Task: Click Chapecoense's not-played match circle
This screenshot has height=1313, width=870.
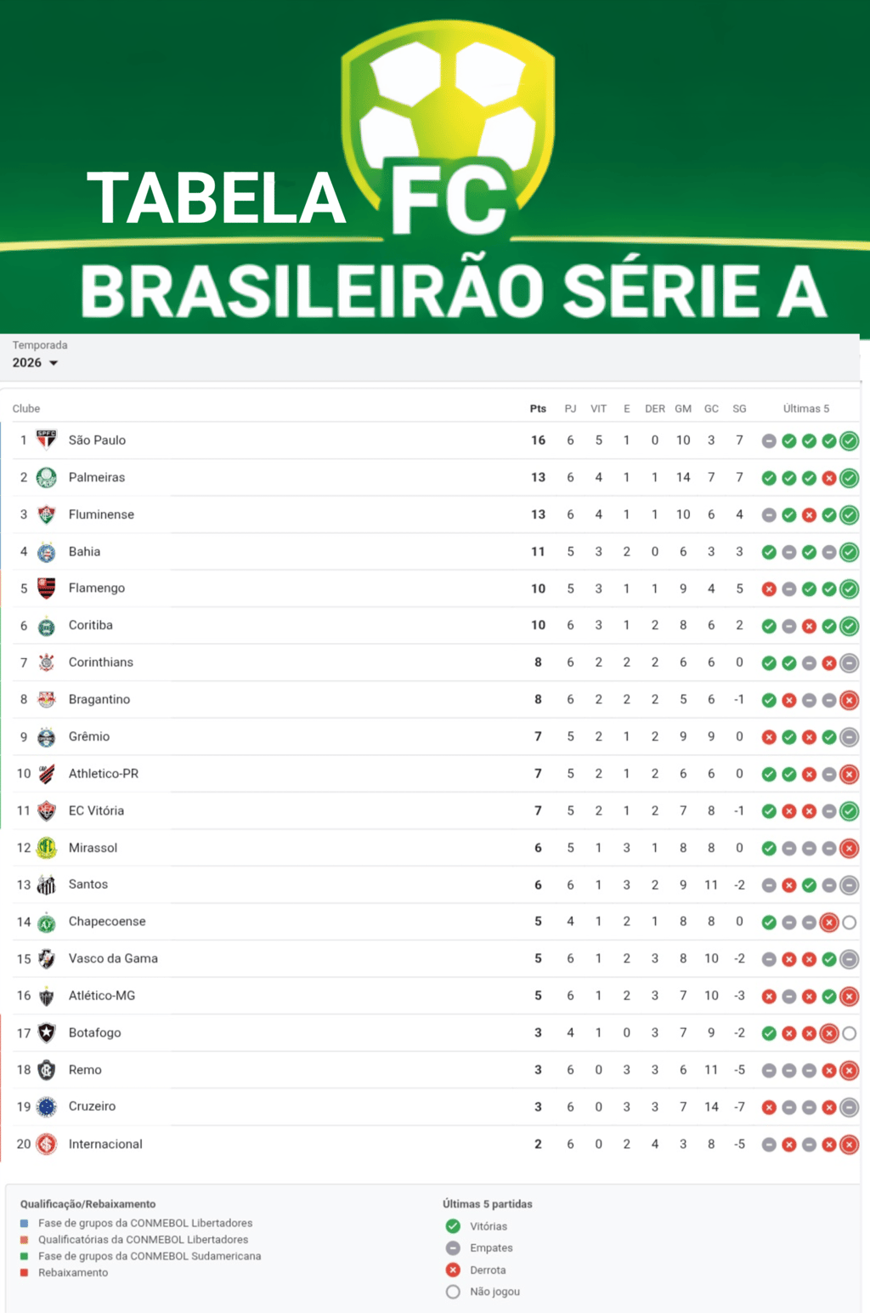Action: click(x=849, y=922)
